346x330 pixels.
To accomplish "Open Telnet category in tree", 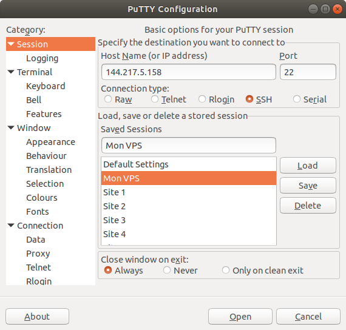I will coord(39,268).
